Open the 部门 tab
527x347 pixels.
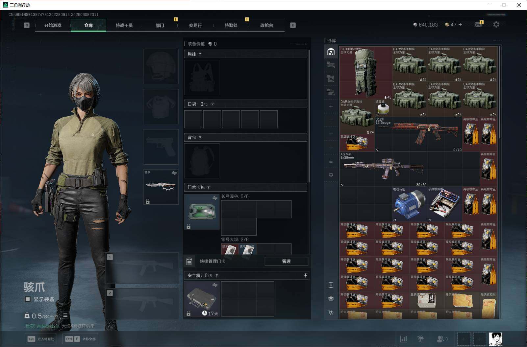[160, 25]
